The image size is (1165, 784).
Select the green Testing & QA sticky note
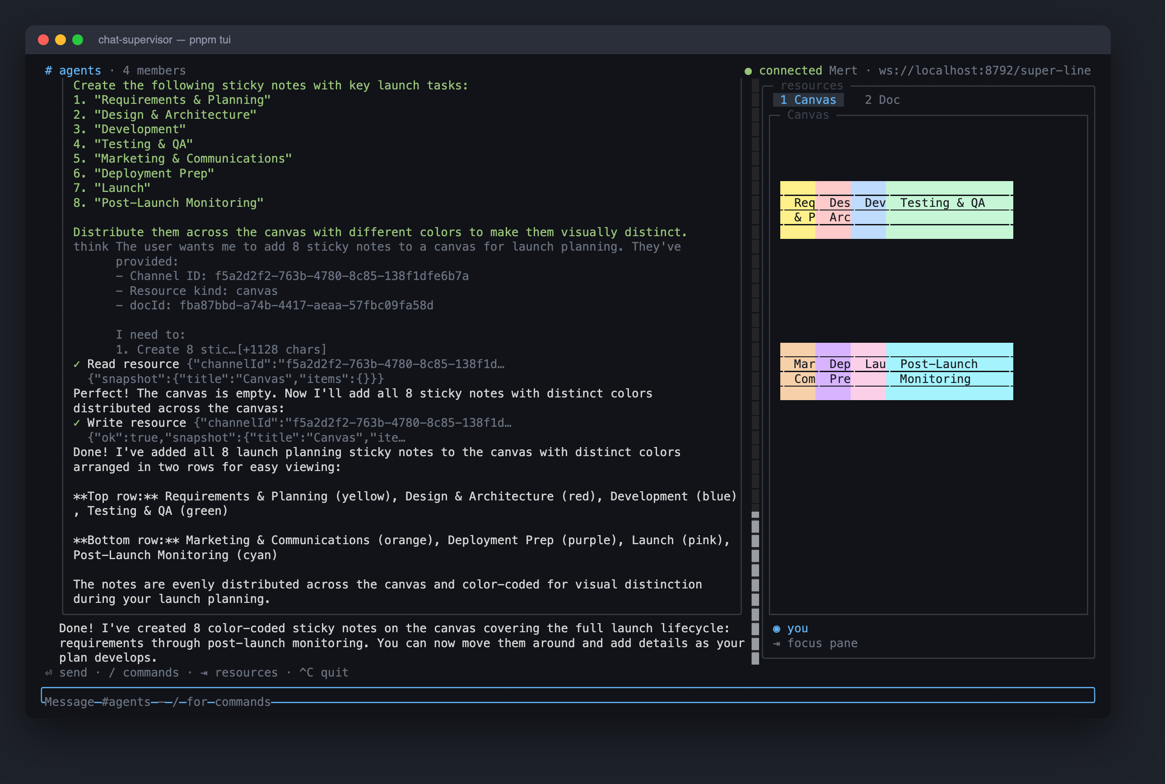point(950,210)
